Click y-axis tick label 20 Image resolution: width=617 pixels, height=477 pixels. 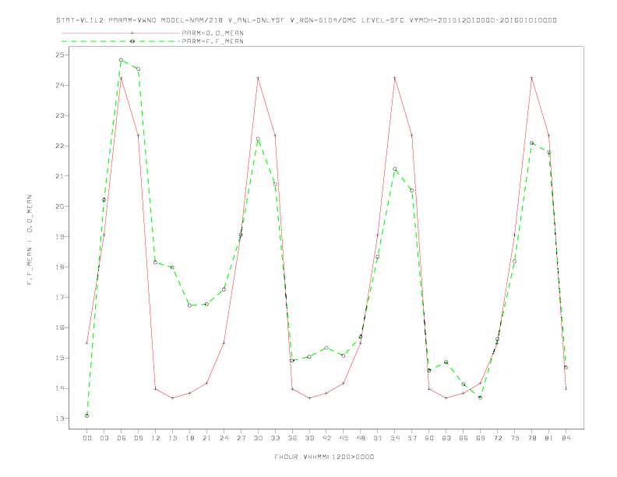(60, 207)
